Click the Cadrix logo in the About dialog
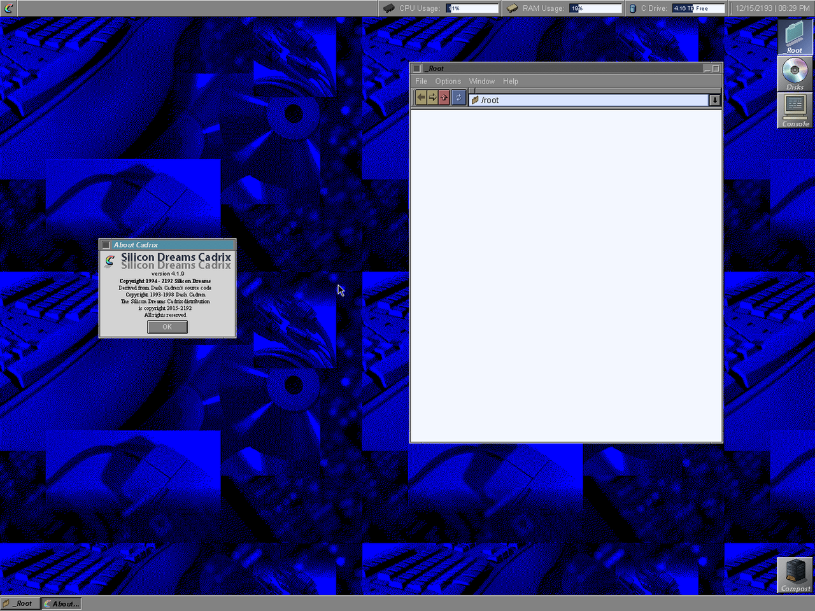815x611 pixels. click(110, 260)
